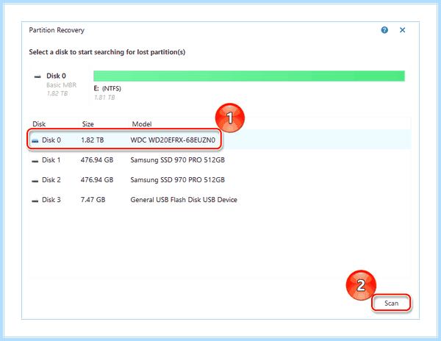Click Disk 2's Samsung SSD 970 PRO model

[177, 180]
